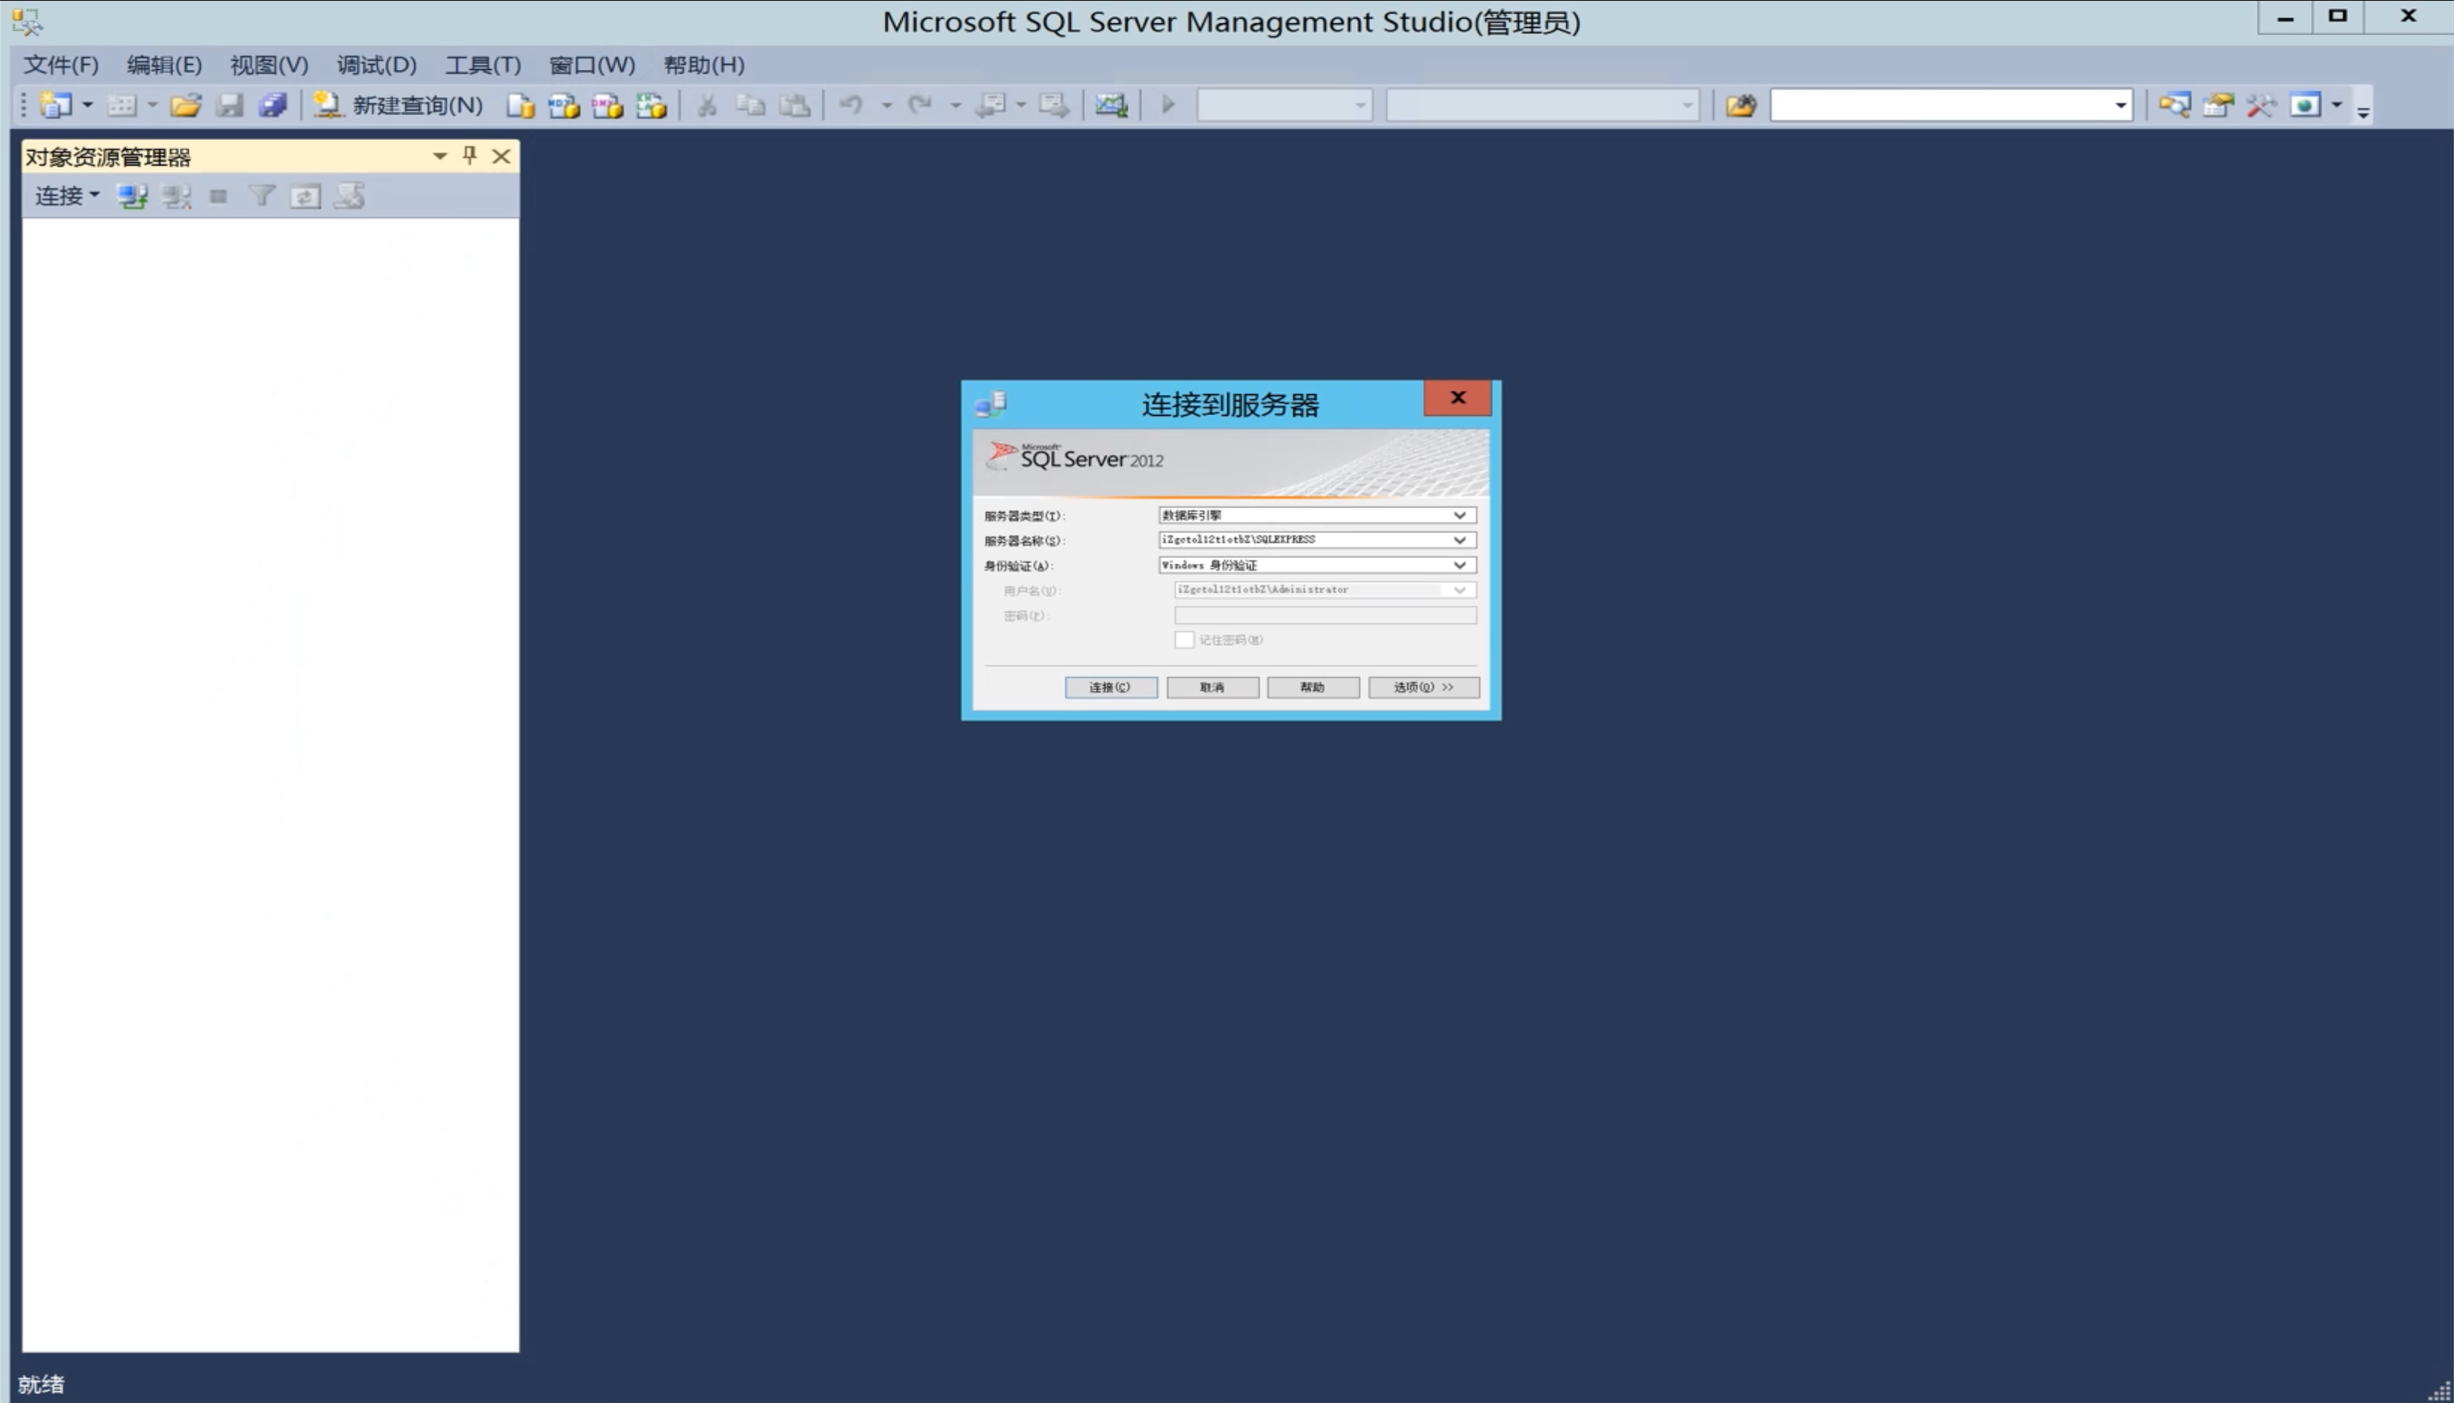Open the 连接 dropdown in Object Explorer
The height and width of the screenshot is (1403, 2454).
(66, 196)
